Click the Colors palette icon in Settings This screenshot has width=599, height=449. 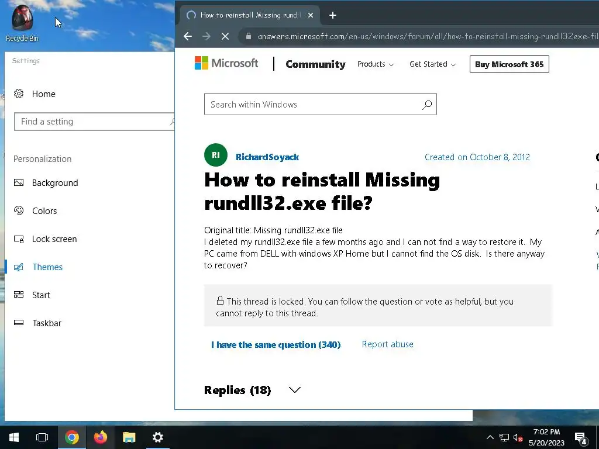tap(19, 210)
